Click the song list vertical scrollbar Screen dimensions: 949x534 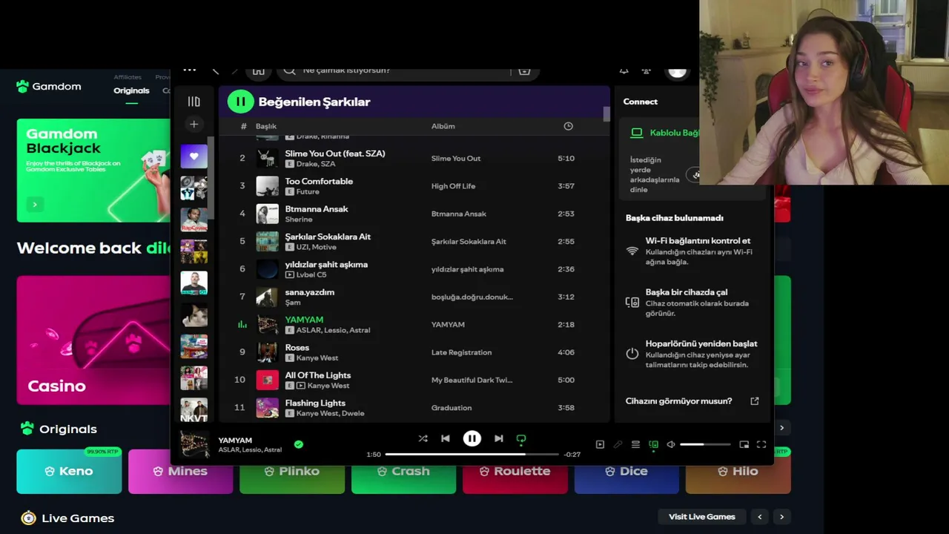606,114
